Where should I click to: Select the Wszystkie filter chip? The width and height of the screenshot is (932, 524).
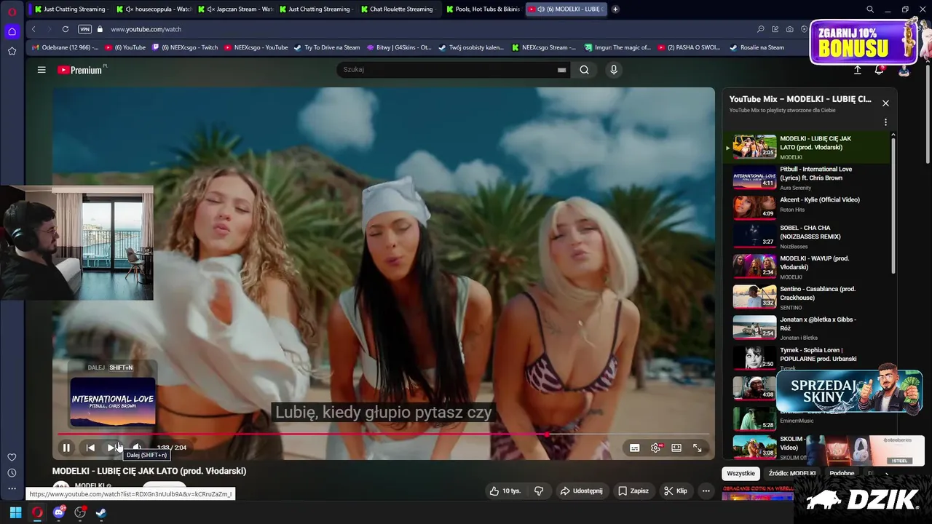coord(741,474)
